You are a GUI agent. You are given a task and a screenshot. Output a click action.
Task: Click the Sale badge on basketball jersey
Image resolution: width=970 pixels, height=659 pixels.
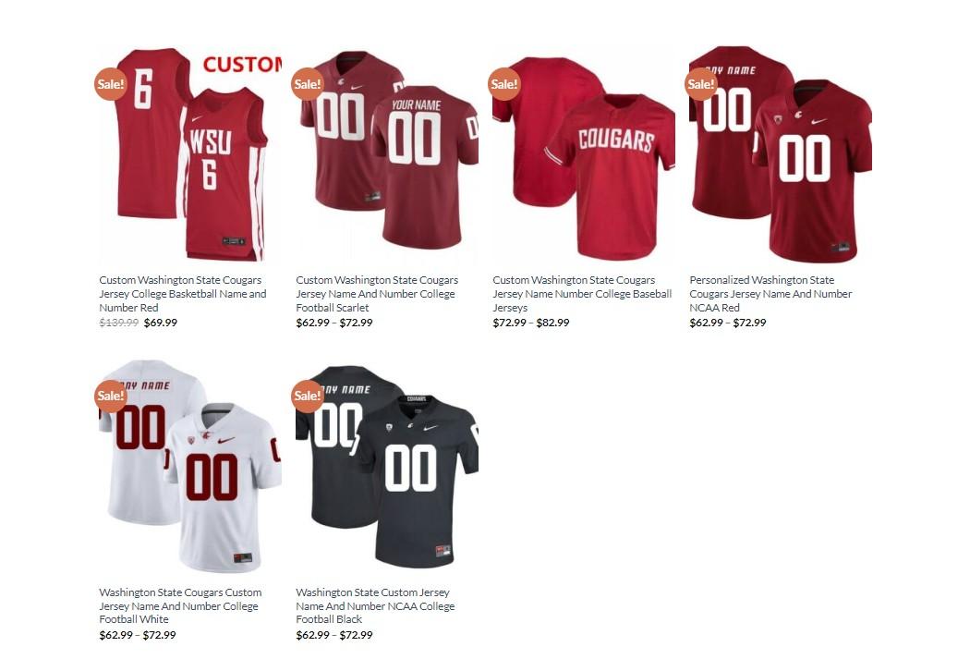coord(110,83)
